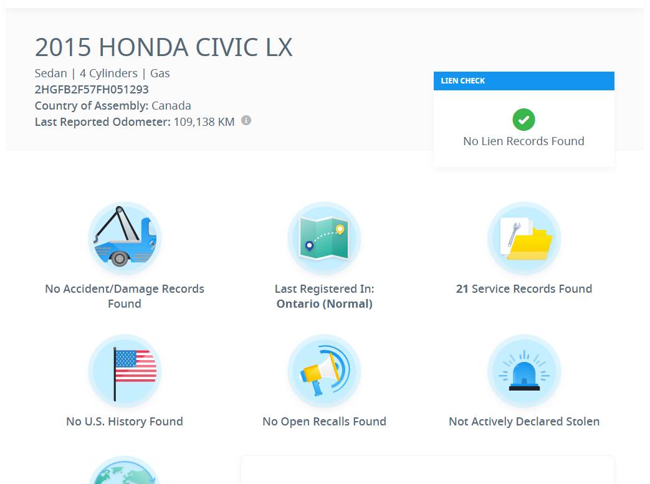Click "No Accident/Damage Records Found" label
This screenshot has height=484, width=650.
coord(125,297)
